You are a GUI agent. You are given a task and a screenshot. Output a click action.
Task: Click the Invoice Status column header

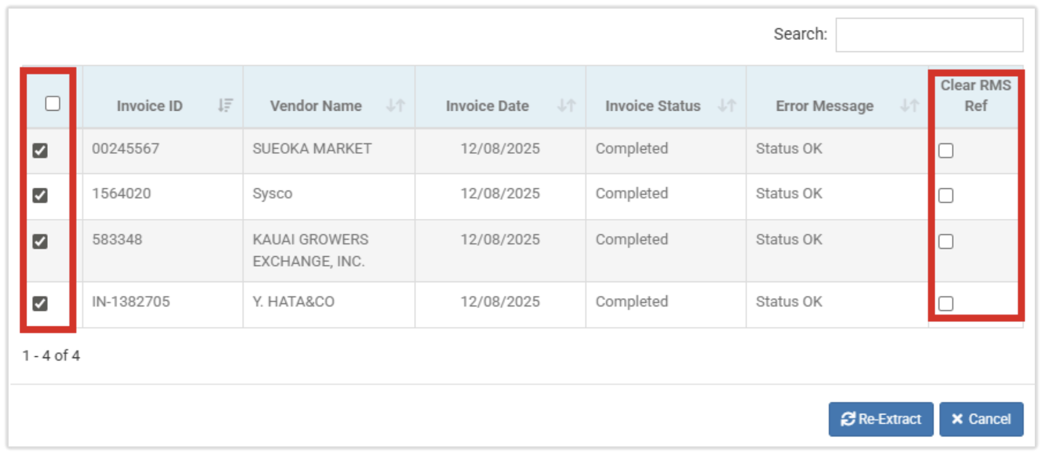(652, 106)
